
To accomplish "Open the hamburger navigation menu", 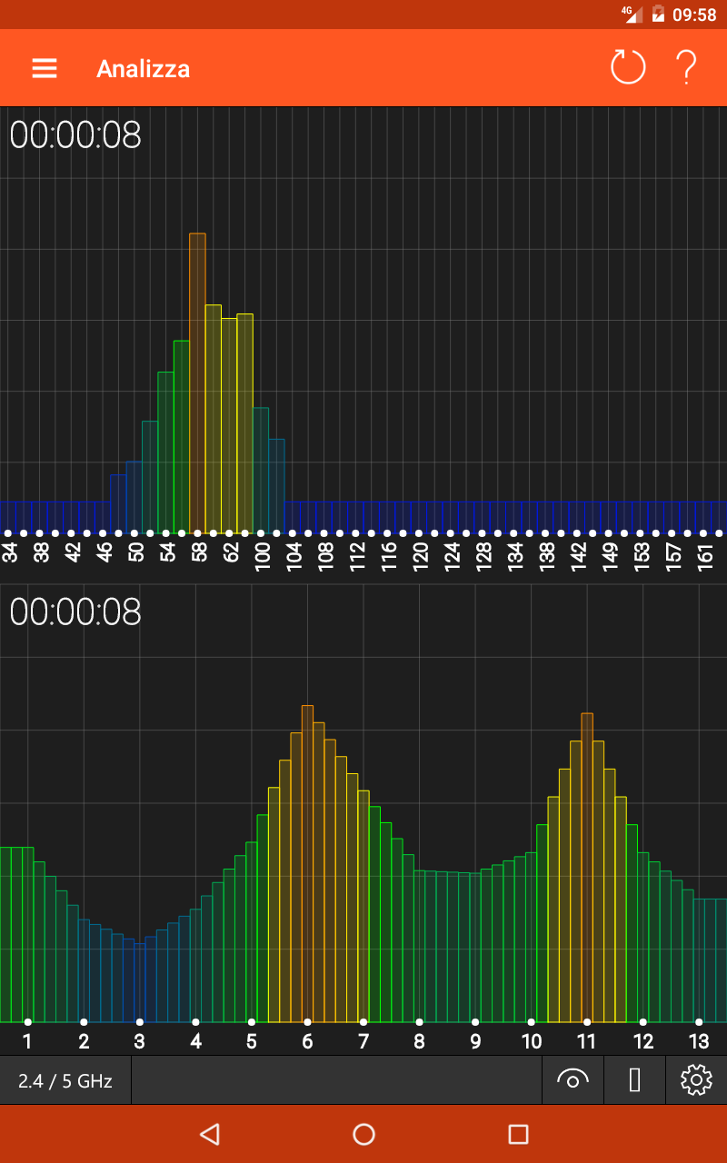I will click(45, 69).
